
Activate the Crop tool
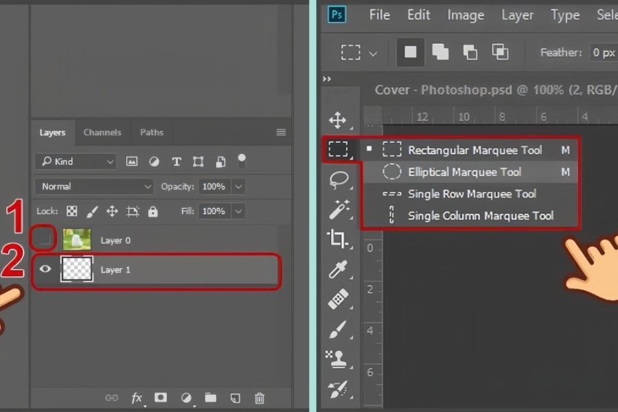tap(338, 239)
